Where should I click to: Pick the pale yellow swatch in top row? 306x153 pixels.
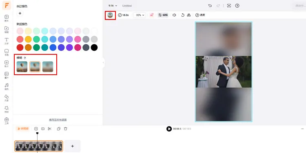click(28, 31)
